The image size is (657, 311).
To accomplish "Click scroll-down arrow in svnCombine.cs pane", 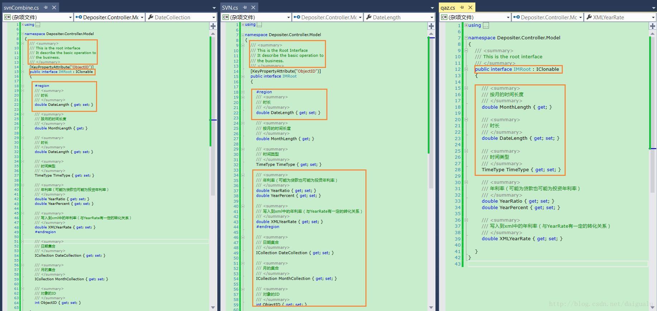I will (213, 307).
